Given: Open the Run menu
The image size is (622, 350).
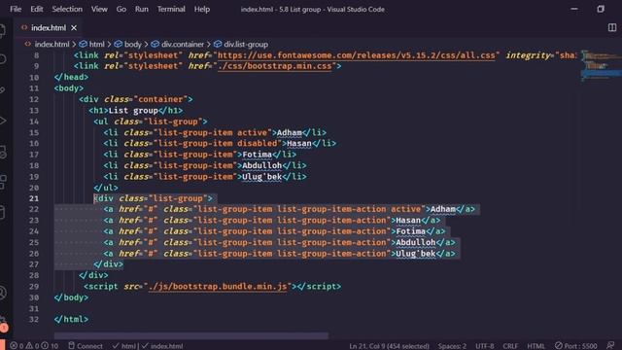Looking at the screenshot, I should [x=142, y=9].
